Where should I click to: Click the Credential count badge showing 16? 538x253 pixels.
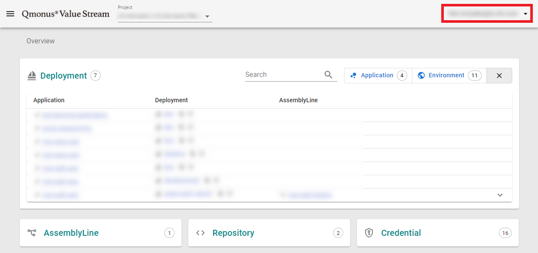pos(505,233)
